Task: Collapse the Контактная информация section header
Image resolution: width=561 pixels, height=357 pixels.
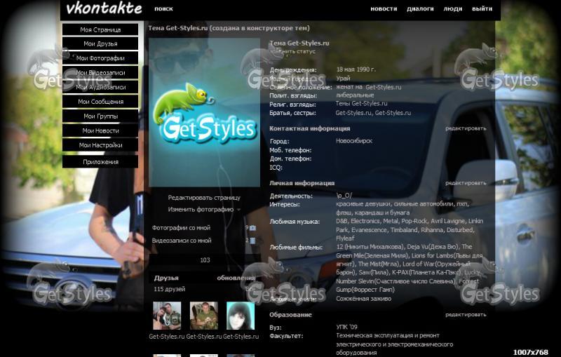Action: pyautogui.click(x=309, y=129)
